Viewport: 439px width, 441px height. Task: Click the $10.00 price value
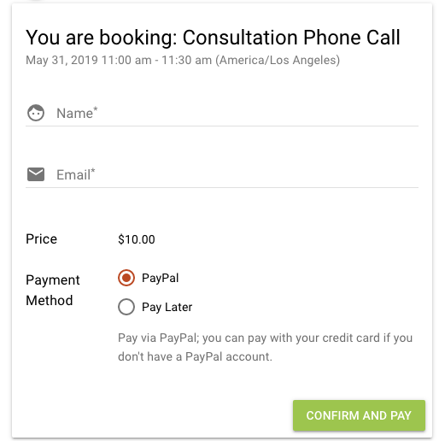point(137,239)
